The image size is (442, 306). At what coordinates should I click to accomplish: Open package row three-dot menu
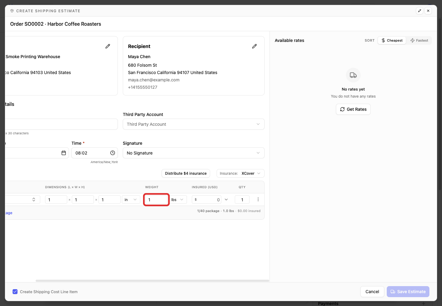click(258, 200)
